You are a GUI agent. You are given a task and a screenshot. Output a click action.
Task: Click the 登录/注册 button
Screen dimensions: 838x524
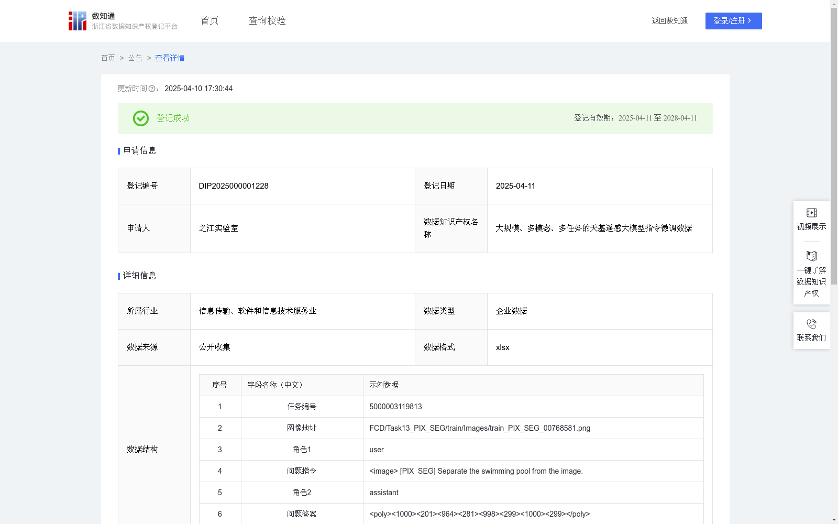coord(734,21)
